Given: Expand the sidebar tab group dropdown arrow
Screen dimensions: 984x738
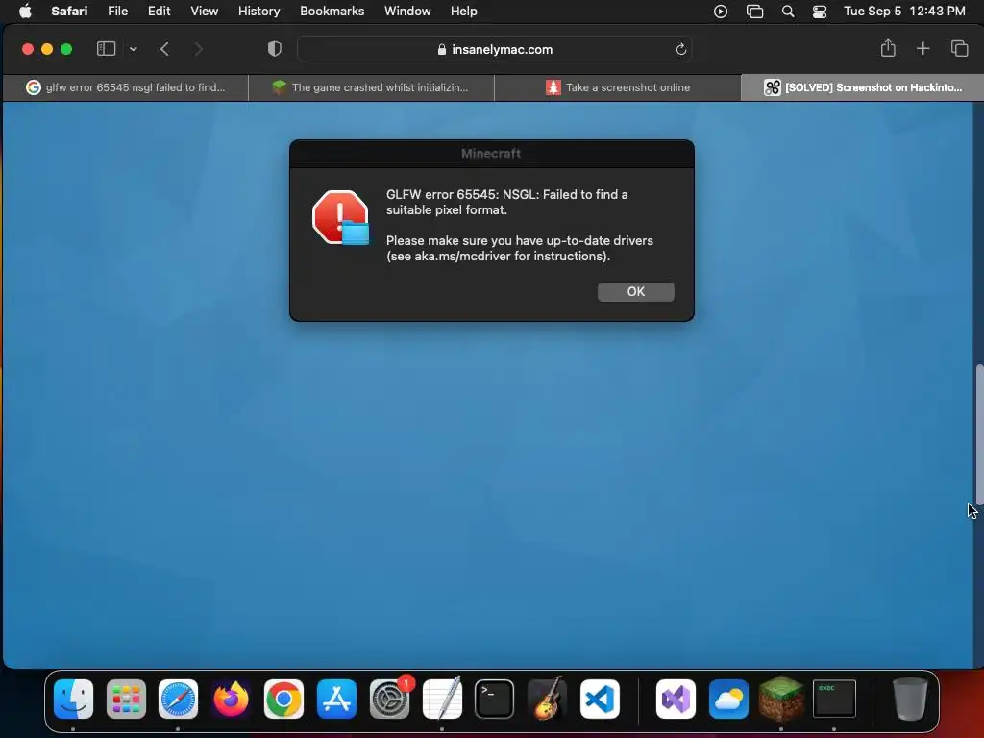Looking at the screenshot, I should pos(133,49).
